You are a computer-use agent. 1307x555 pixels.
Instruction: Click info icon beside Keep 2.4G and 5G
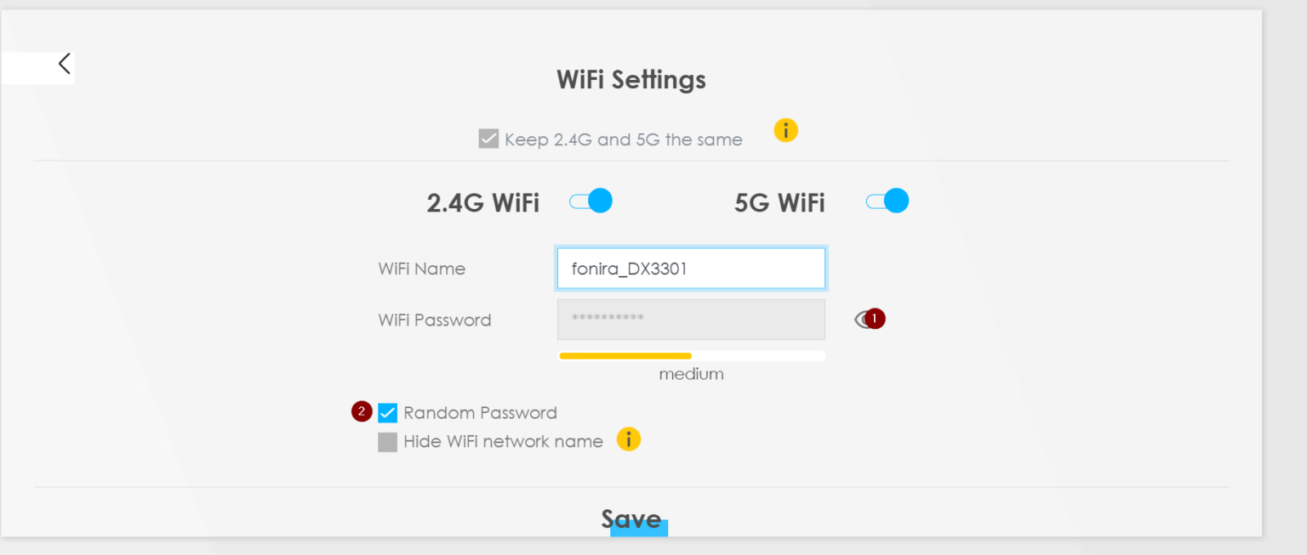pyautogui.click(x=785, y=131)
